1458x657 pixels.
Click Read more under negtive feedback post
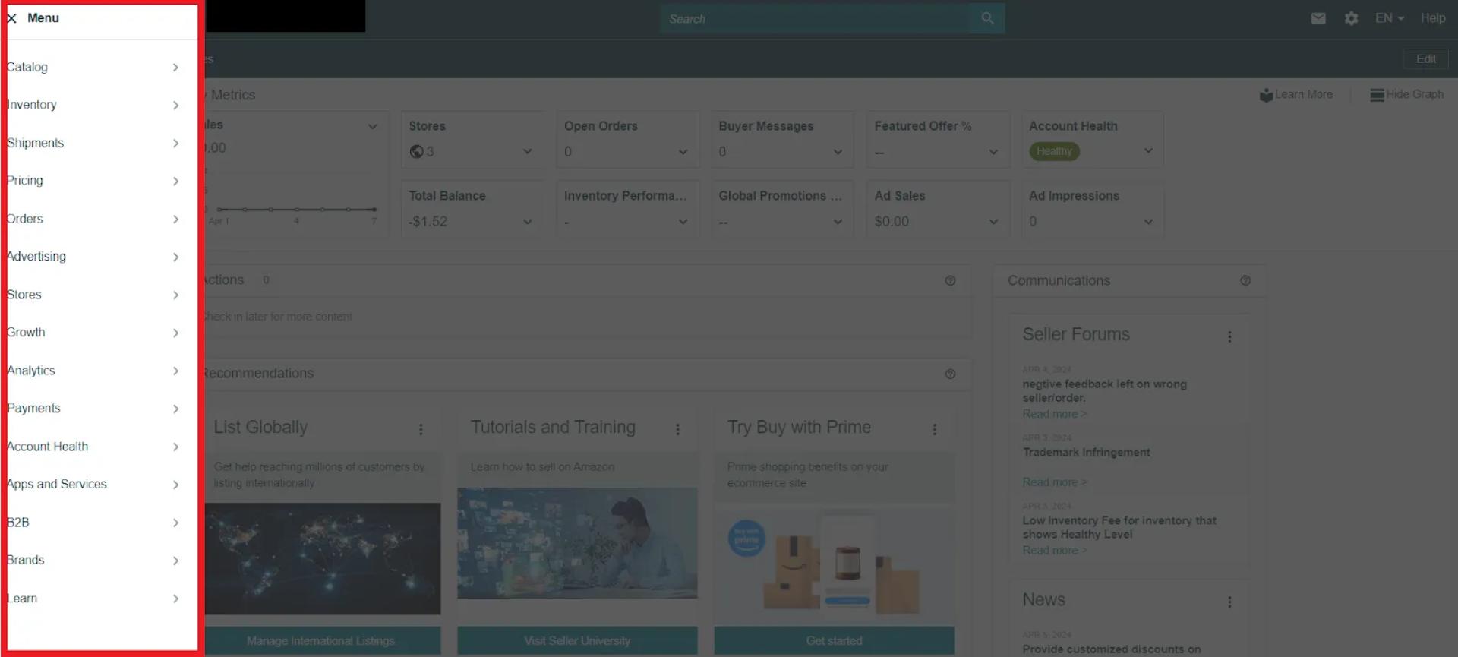(x=1054, y=414)
